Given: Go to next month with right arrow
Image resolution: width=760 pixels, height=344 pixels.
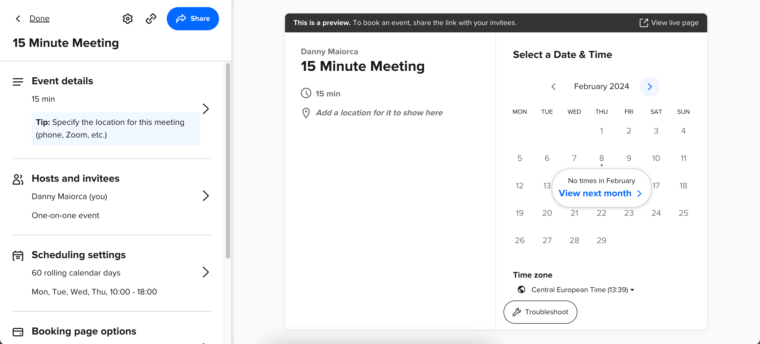Looking at the screenshot, I should [x=650, y=87].
